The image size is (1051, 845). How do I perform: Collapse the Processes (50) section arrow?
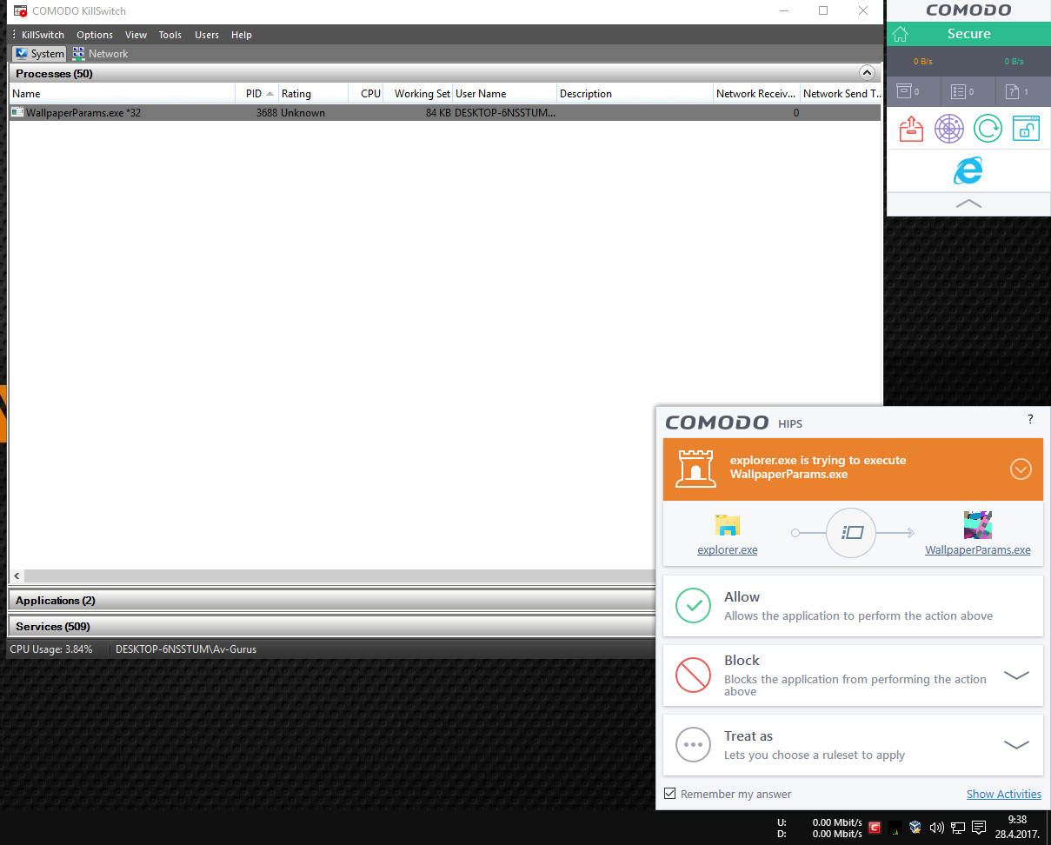point(867,73)
